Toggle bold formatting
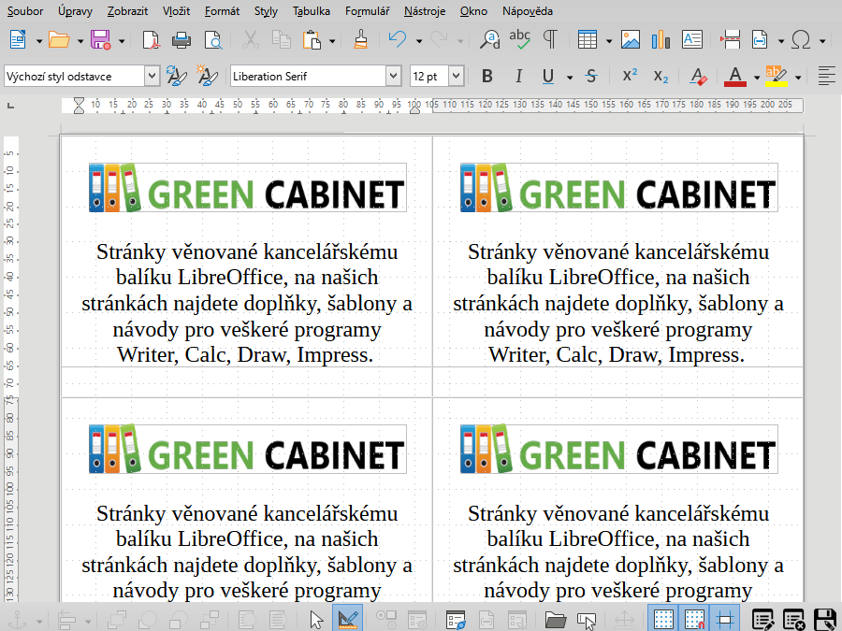 (487, 77)
